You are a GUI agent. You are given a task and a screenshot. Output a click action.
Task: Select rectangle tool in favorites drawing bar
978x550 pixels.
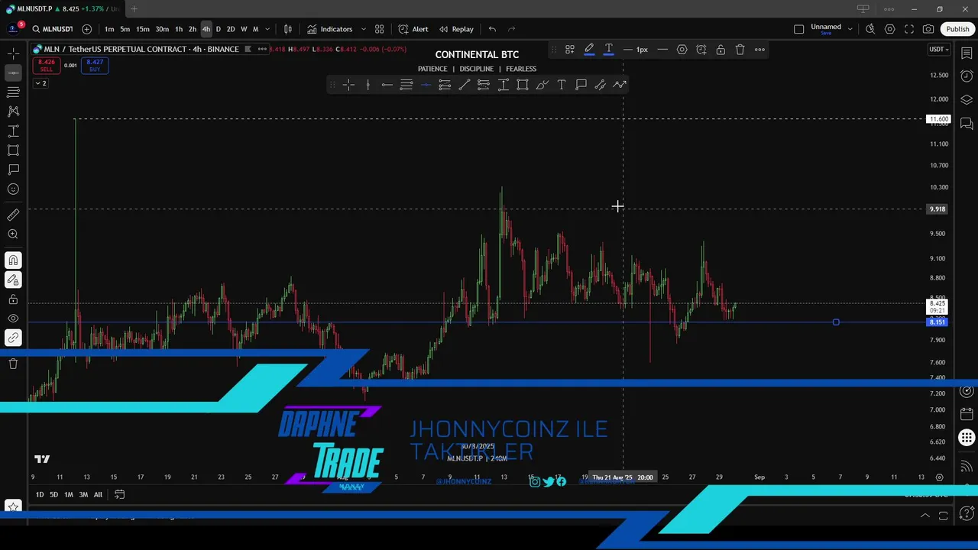pyautogui.click(x=523, y=85)
